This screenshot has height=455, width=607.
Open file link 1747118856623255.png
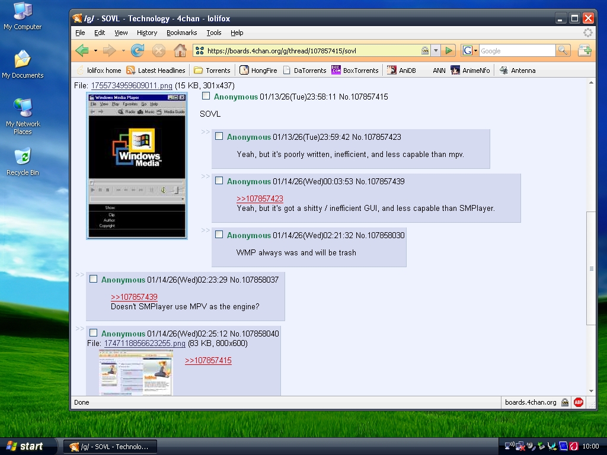145,343
